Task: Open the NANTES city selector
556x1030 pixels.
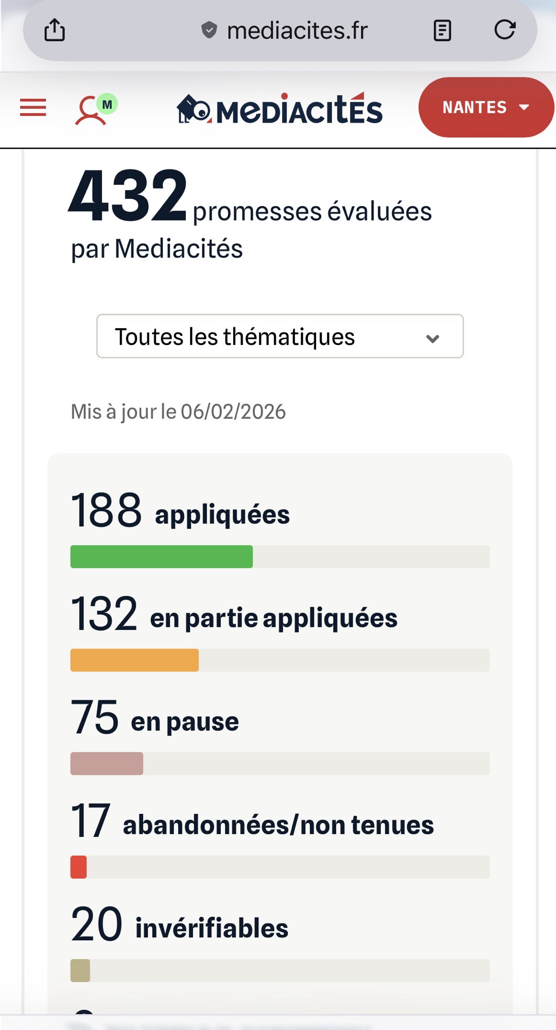Action: pos(485,107)
